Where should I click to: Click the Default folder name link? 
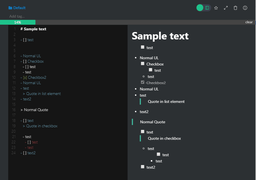tap(20, 8)
